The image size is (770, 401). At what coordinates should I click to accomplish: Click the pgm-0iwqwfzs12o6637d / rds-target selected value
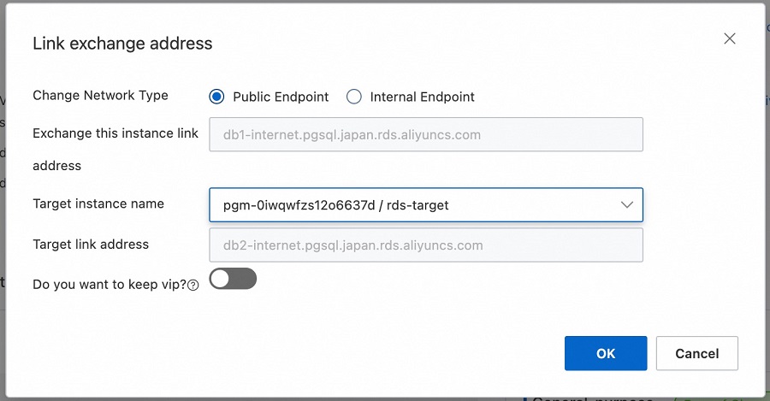(335, 205)
